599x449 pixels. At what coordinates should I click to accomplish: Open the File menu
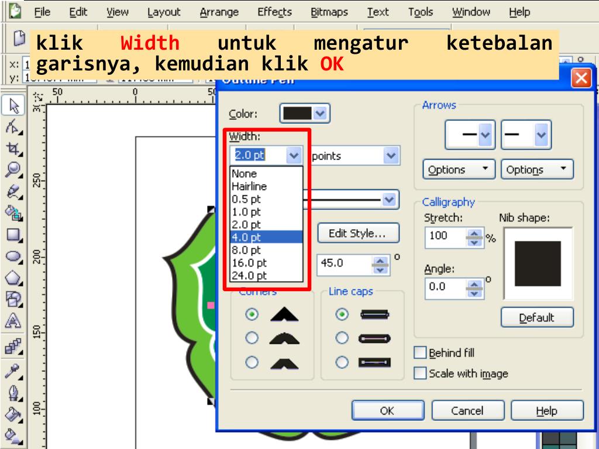tap(42, 12)
